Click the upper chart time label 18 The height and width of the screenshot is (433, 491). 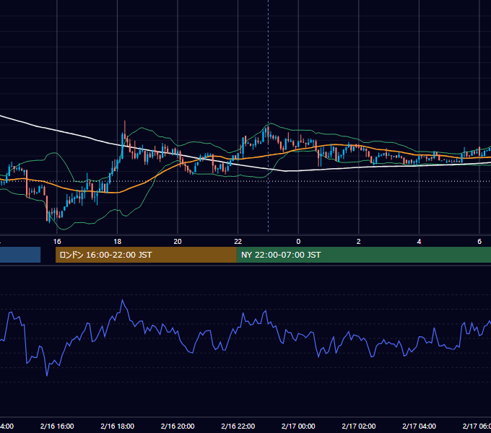tap(117, 242)
